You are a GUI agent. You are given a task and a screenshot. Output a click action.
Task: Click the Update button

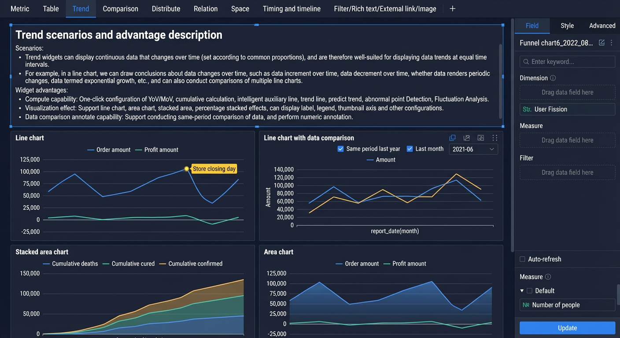[567, 328]
